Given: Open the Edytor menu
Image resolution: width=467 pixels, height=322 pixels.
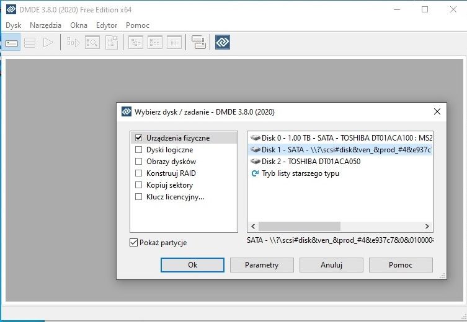Looking at the screenshot, I should [107, 25].
